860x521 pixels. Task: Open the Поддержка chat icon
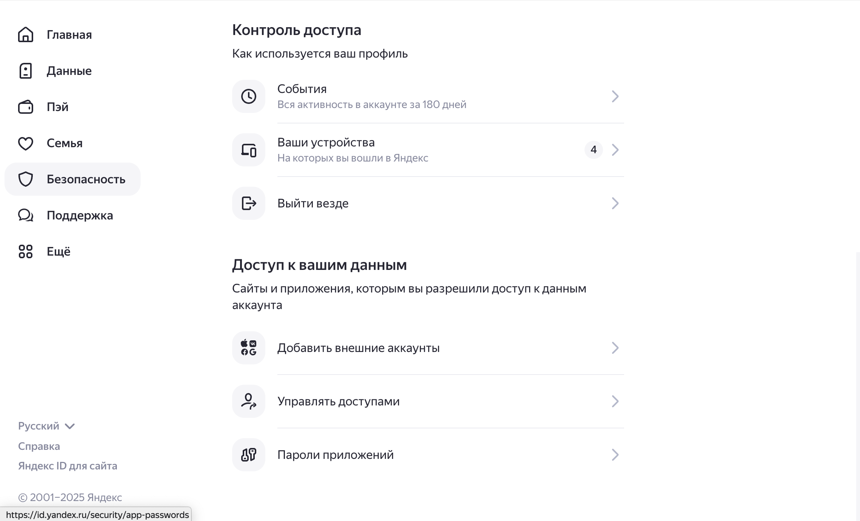click(25, 215)
